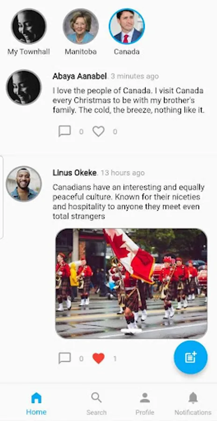Screen dimensions: 217x421
Task: Select the Canada townhall circle
Action: [127, 26]
